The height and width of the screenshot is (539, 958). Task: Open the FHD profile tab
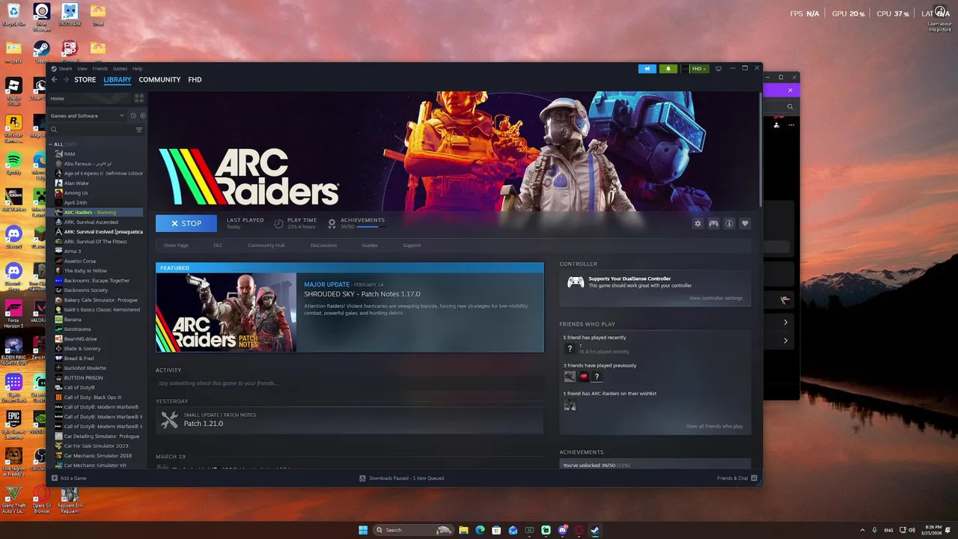tap(195, 79)
